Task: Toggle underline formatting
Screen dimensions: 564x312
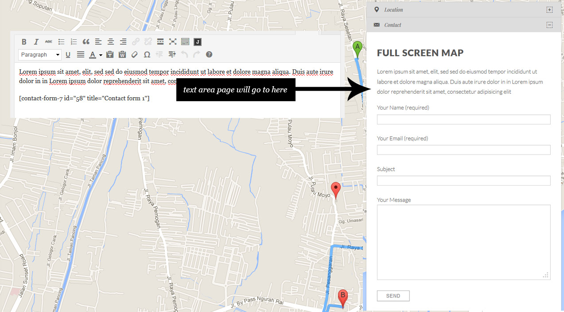Action: point(68,55)
